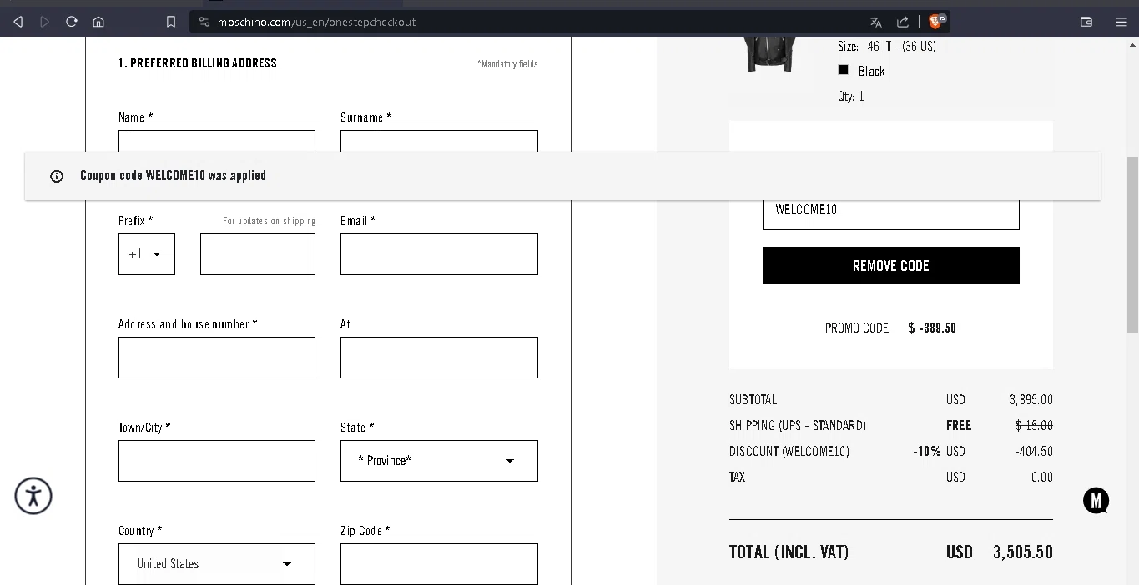Select the Black color swatch
1139x585 pixels.
pyautogui.click(x=843, y=70)
